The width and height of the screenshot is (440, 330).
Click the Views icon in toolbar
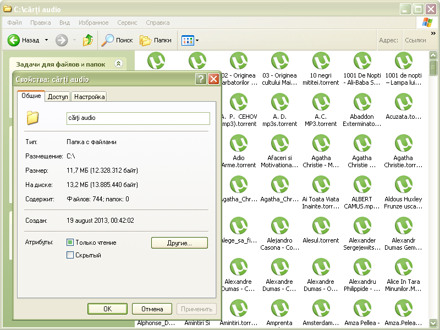[188, 40]
